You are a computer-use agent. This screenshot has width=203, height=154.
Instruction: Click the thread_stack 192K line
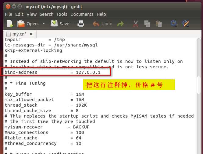[x=46, y=105]
